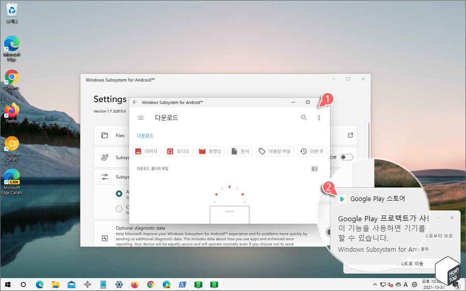Open search in the 다운로드 Files app
The width and height of the screenshot is (466, 291).
coord(304,117)
